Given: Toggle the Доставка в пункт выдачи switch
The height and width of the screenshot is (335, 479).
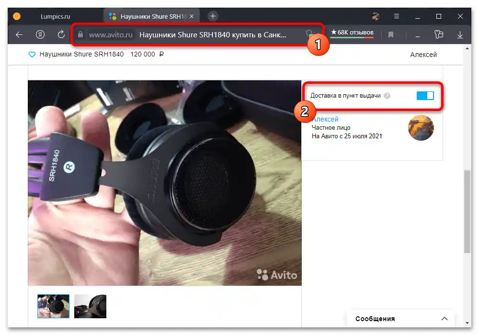Looking at the screenshot, I should tap(425, 96).
